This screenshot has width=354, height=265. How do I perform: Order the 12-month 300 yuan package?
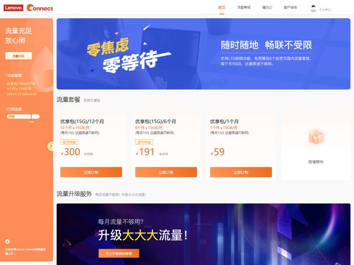pos(91,172)
